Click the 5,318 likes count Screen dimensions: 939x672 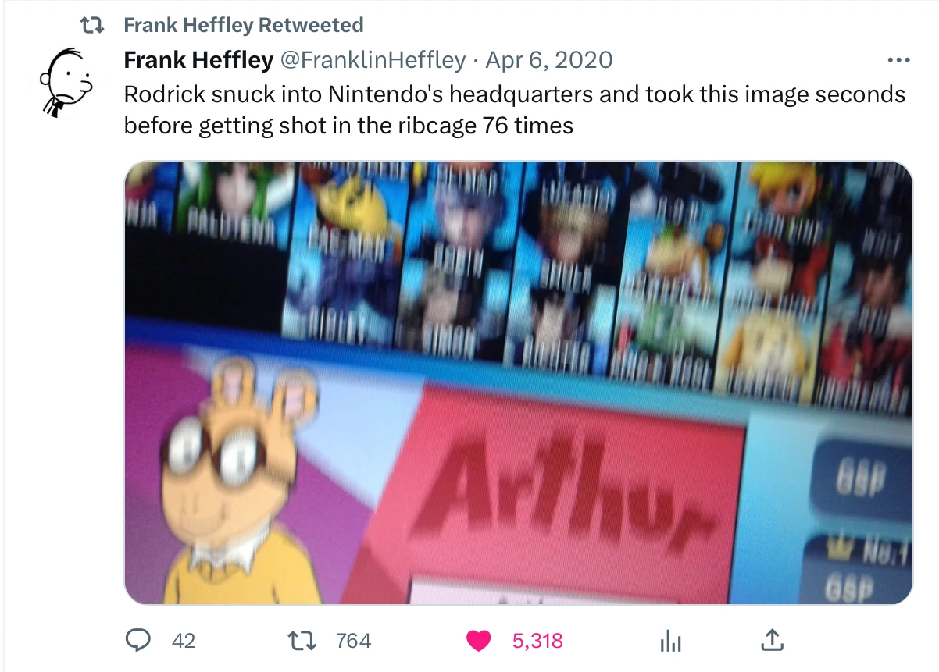pyautogui.click(x=537, y=641)
